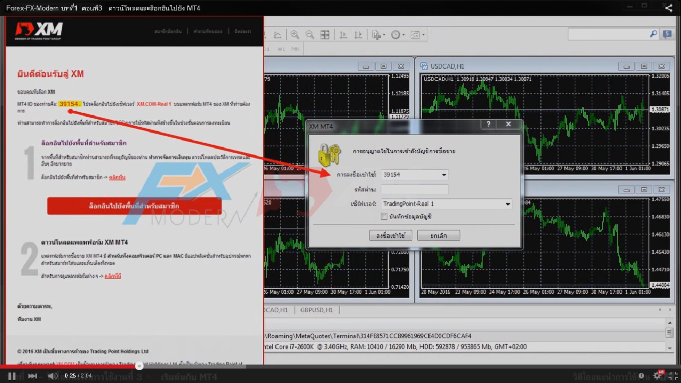Click the red member area login button
The height and width of the screenshot is (383, 681).
point(134,206)
